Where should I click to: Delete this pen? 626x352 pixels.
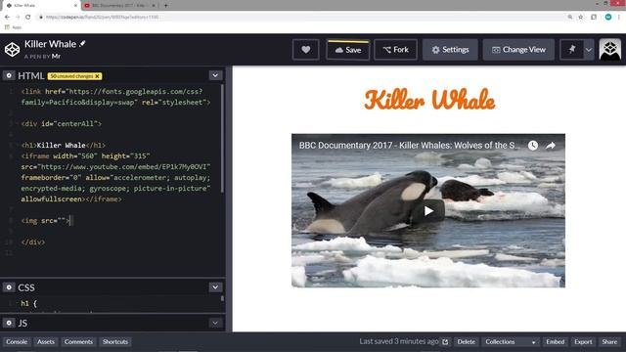[x=466, y=342]
